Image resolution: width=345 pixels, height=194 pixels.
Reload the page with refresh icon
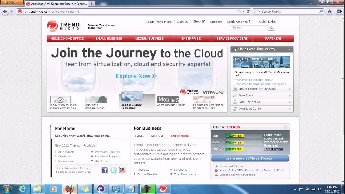248,11
